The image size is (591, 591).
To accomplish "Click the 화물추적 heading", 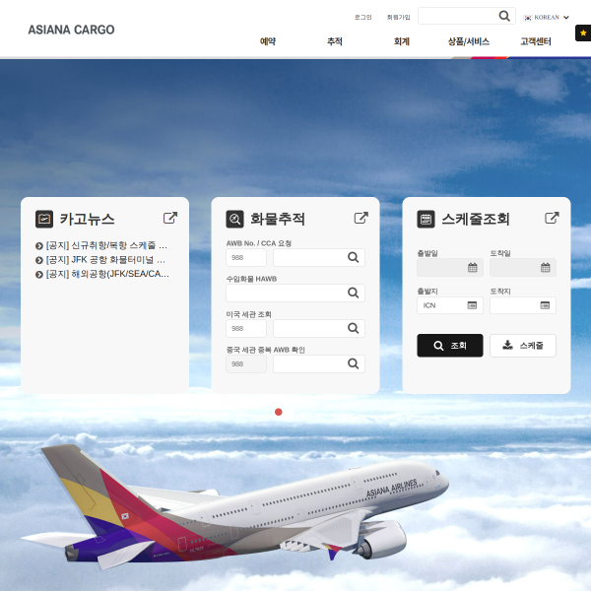I will click(x=278, y=219).
